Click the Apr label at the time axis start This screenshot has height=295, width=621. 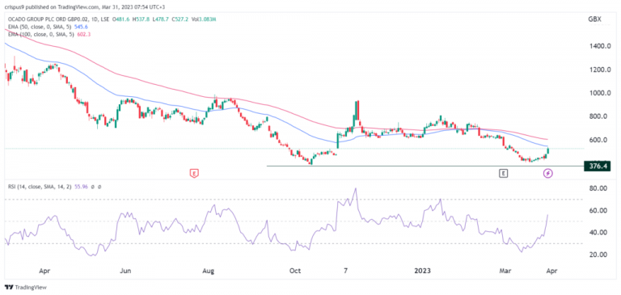point(44,272)
